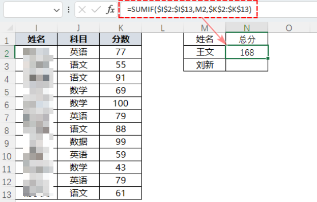Screen dimensions: 317x202
Task: Click the 科目 header cell
Action: point(78,39)
